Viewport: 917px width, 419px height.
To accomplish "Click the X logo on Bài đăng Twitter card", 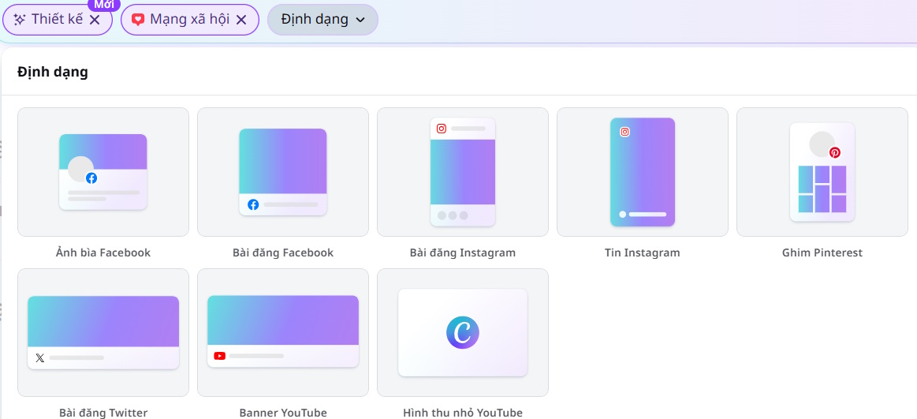I will [39, 357].
